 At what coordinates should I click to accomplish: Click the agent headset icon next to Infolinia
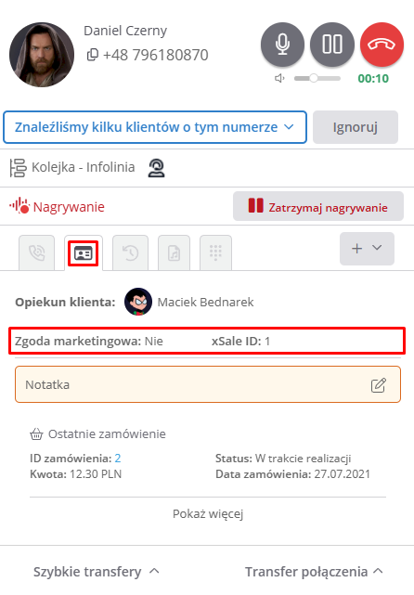click(x=156, y=168)
